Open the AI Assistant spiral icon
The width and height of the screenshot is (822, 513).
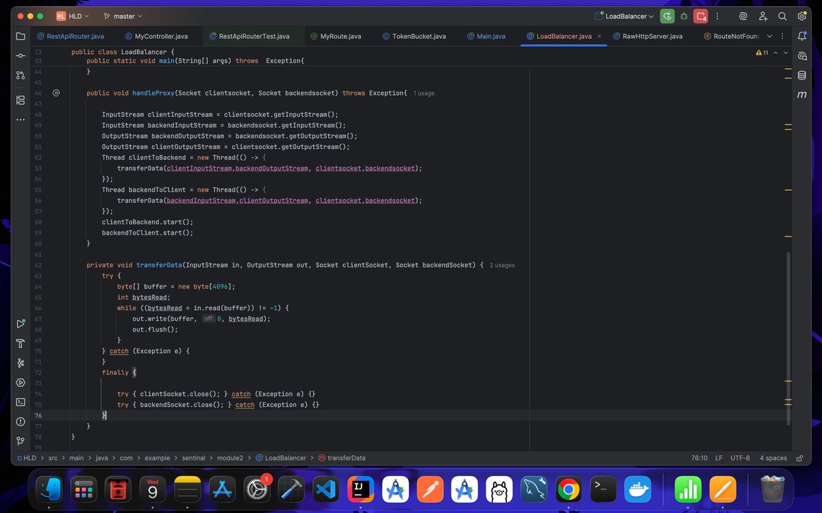(x=743, y=16)
